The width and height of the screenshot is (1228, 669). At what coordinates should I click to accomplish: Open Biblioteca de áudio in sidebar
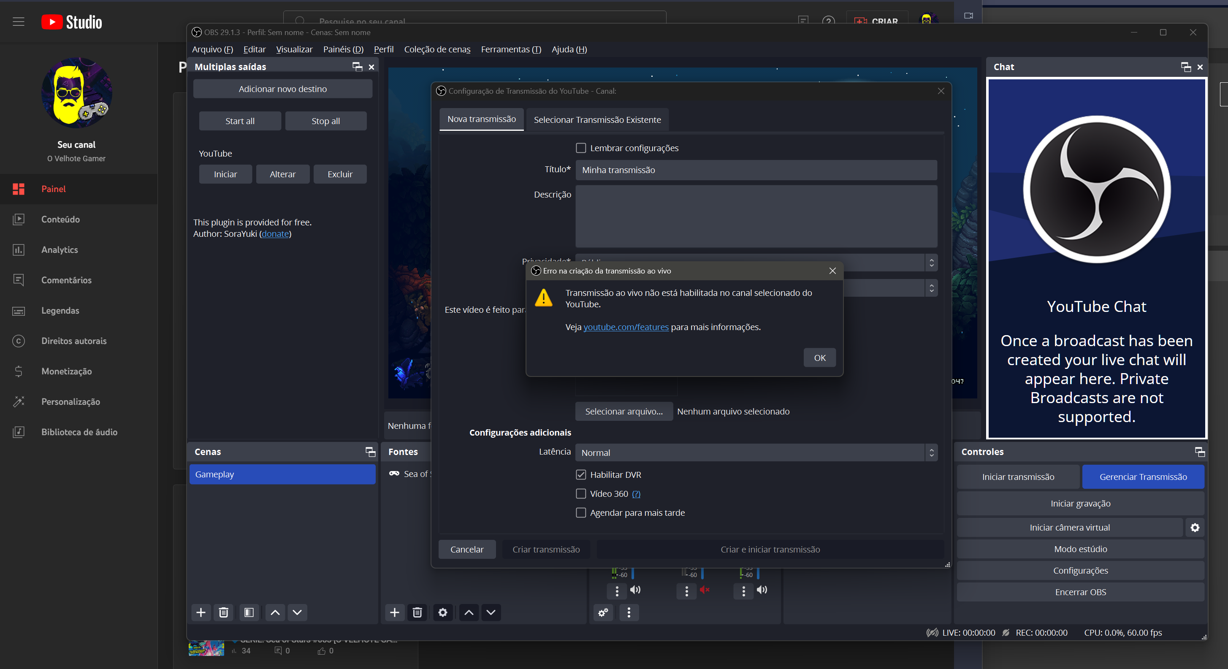(79, 432)
